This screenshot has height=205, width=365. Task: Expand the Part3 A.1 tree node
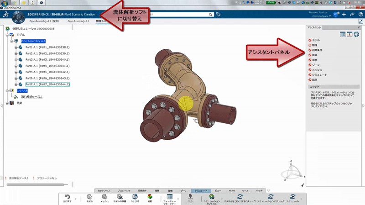click(x=16, y=60)
